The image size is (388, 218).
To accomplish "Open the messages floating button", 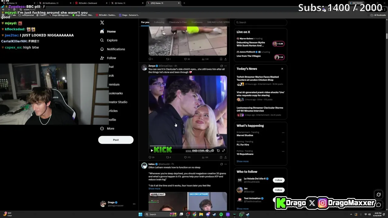I will click(379, 205).
